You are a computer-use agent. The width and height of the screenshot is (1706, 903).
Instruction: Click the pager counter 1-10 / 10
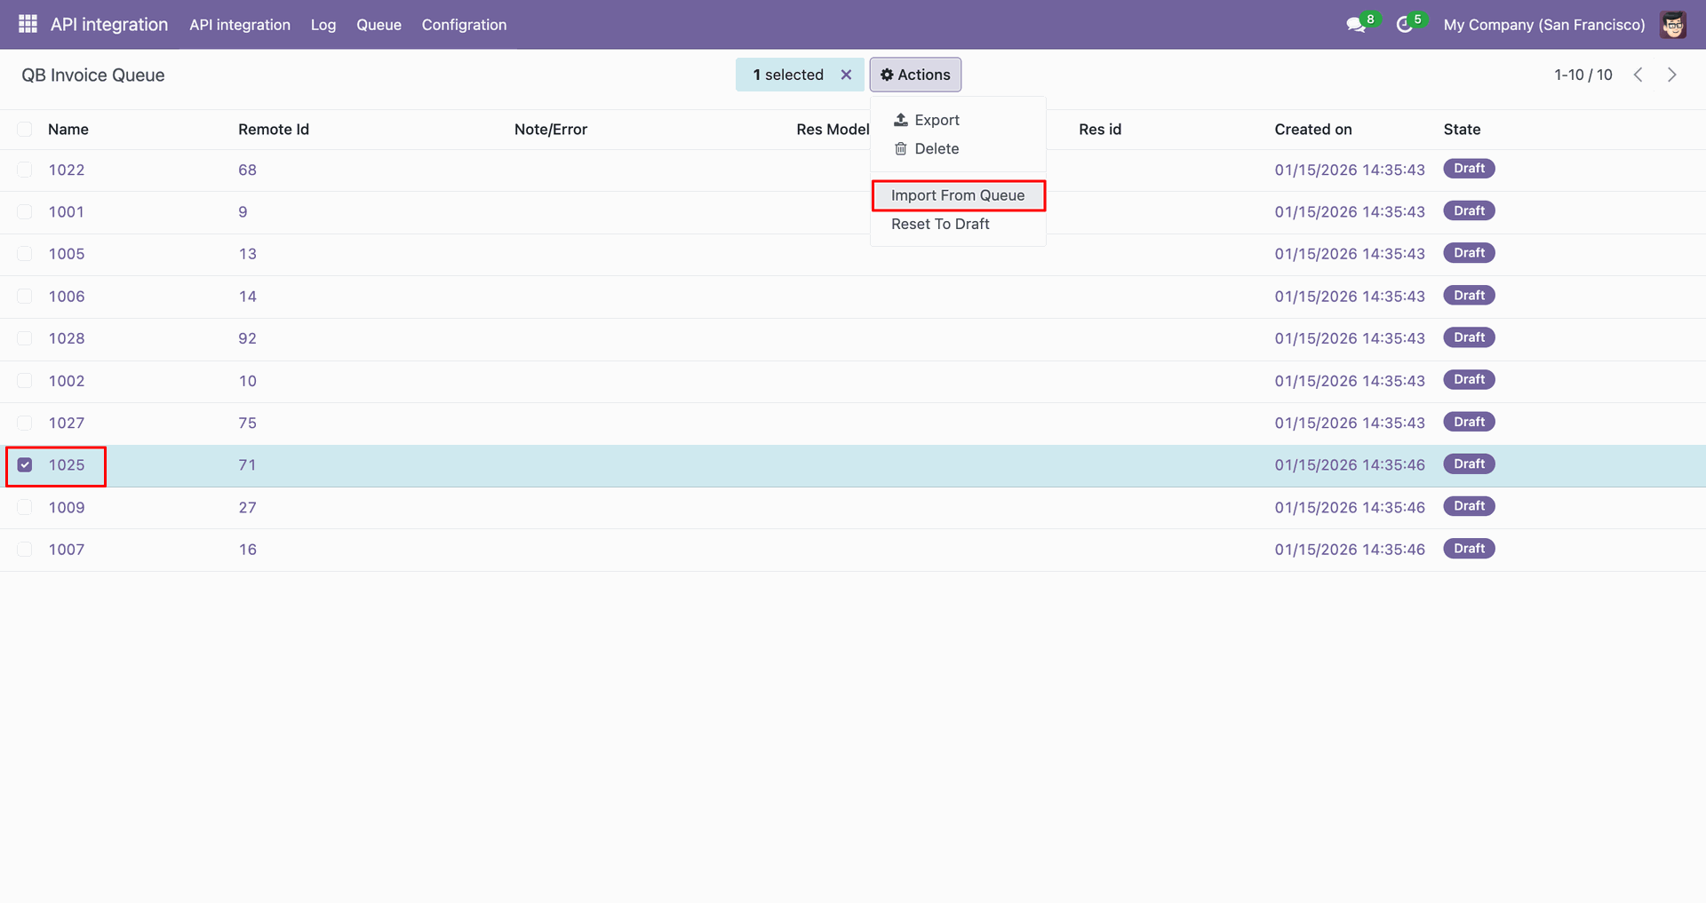click(1582, 75)
